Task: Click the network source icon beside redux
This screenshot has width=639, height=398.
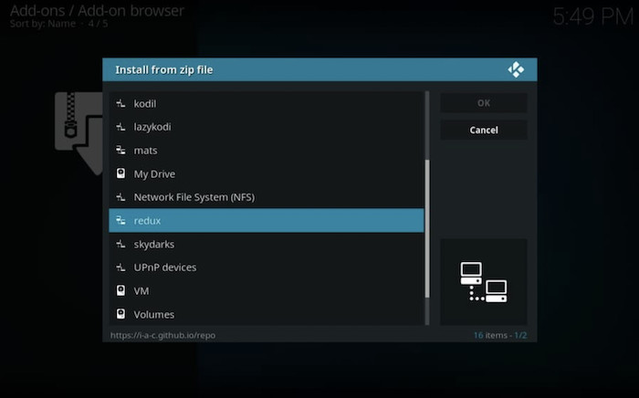Action: (x=120, y=220)
